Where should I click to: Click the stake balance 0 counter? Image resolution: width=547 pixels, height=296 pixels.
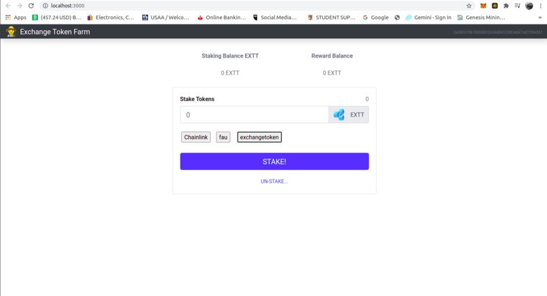click(x=366, y=99)
